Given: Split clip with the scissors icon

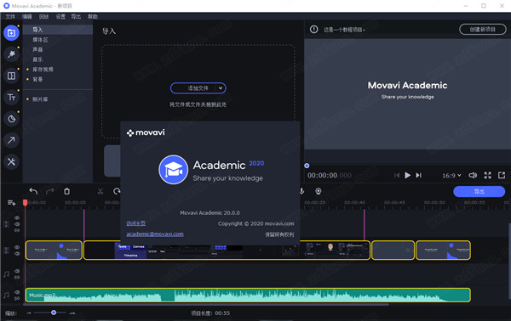Looking at the screenshot, I should 100,191.
